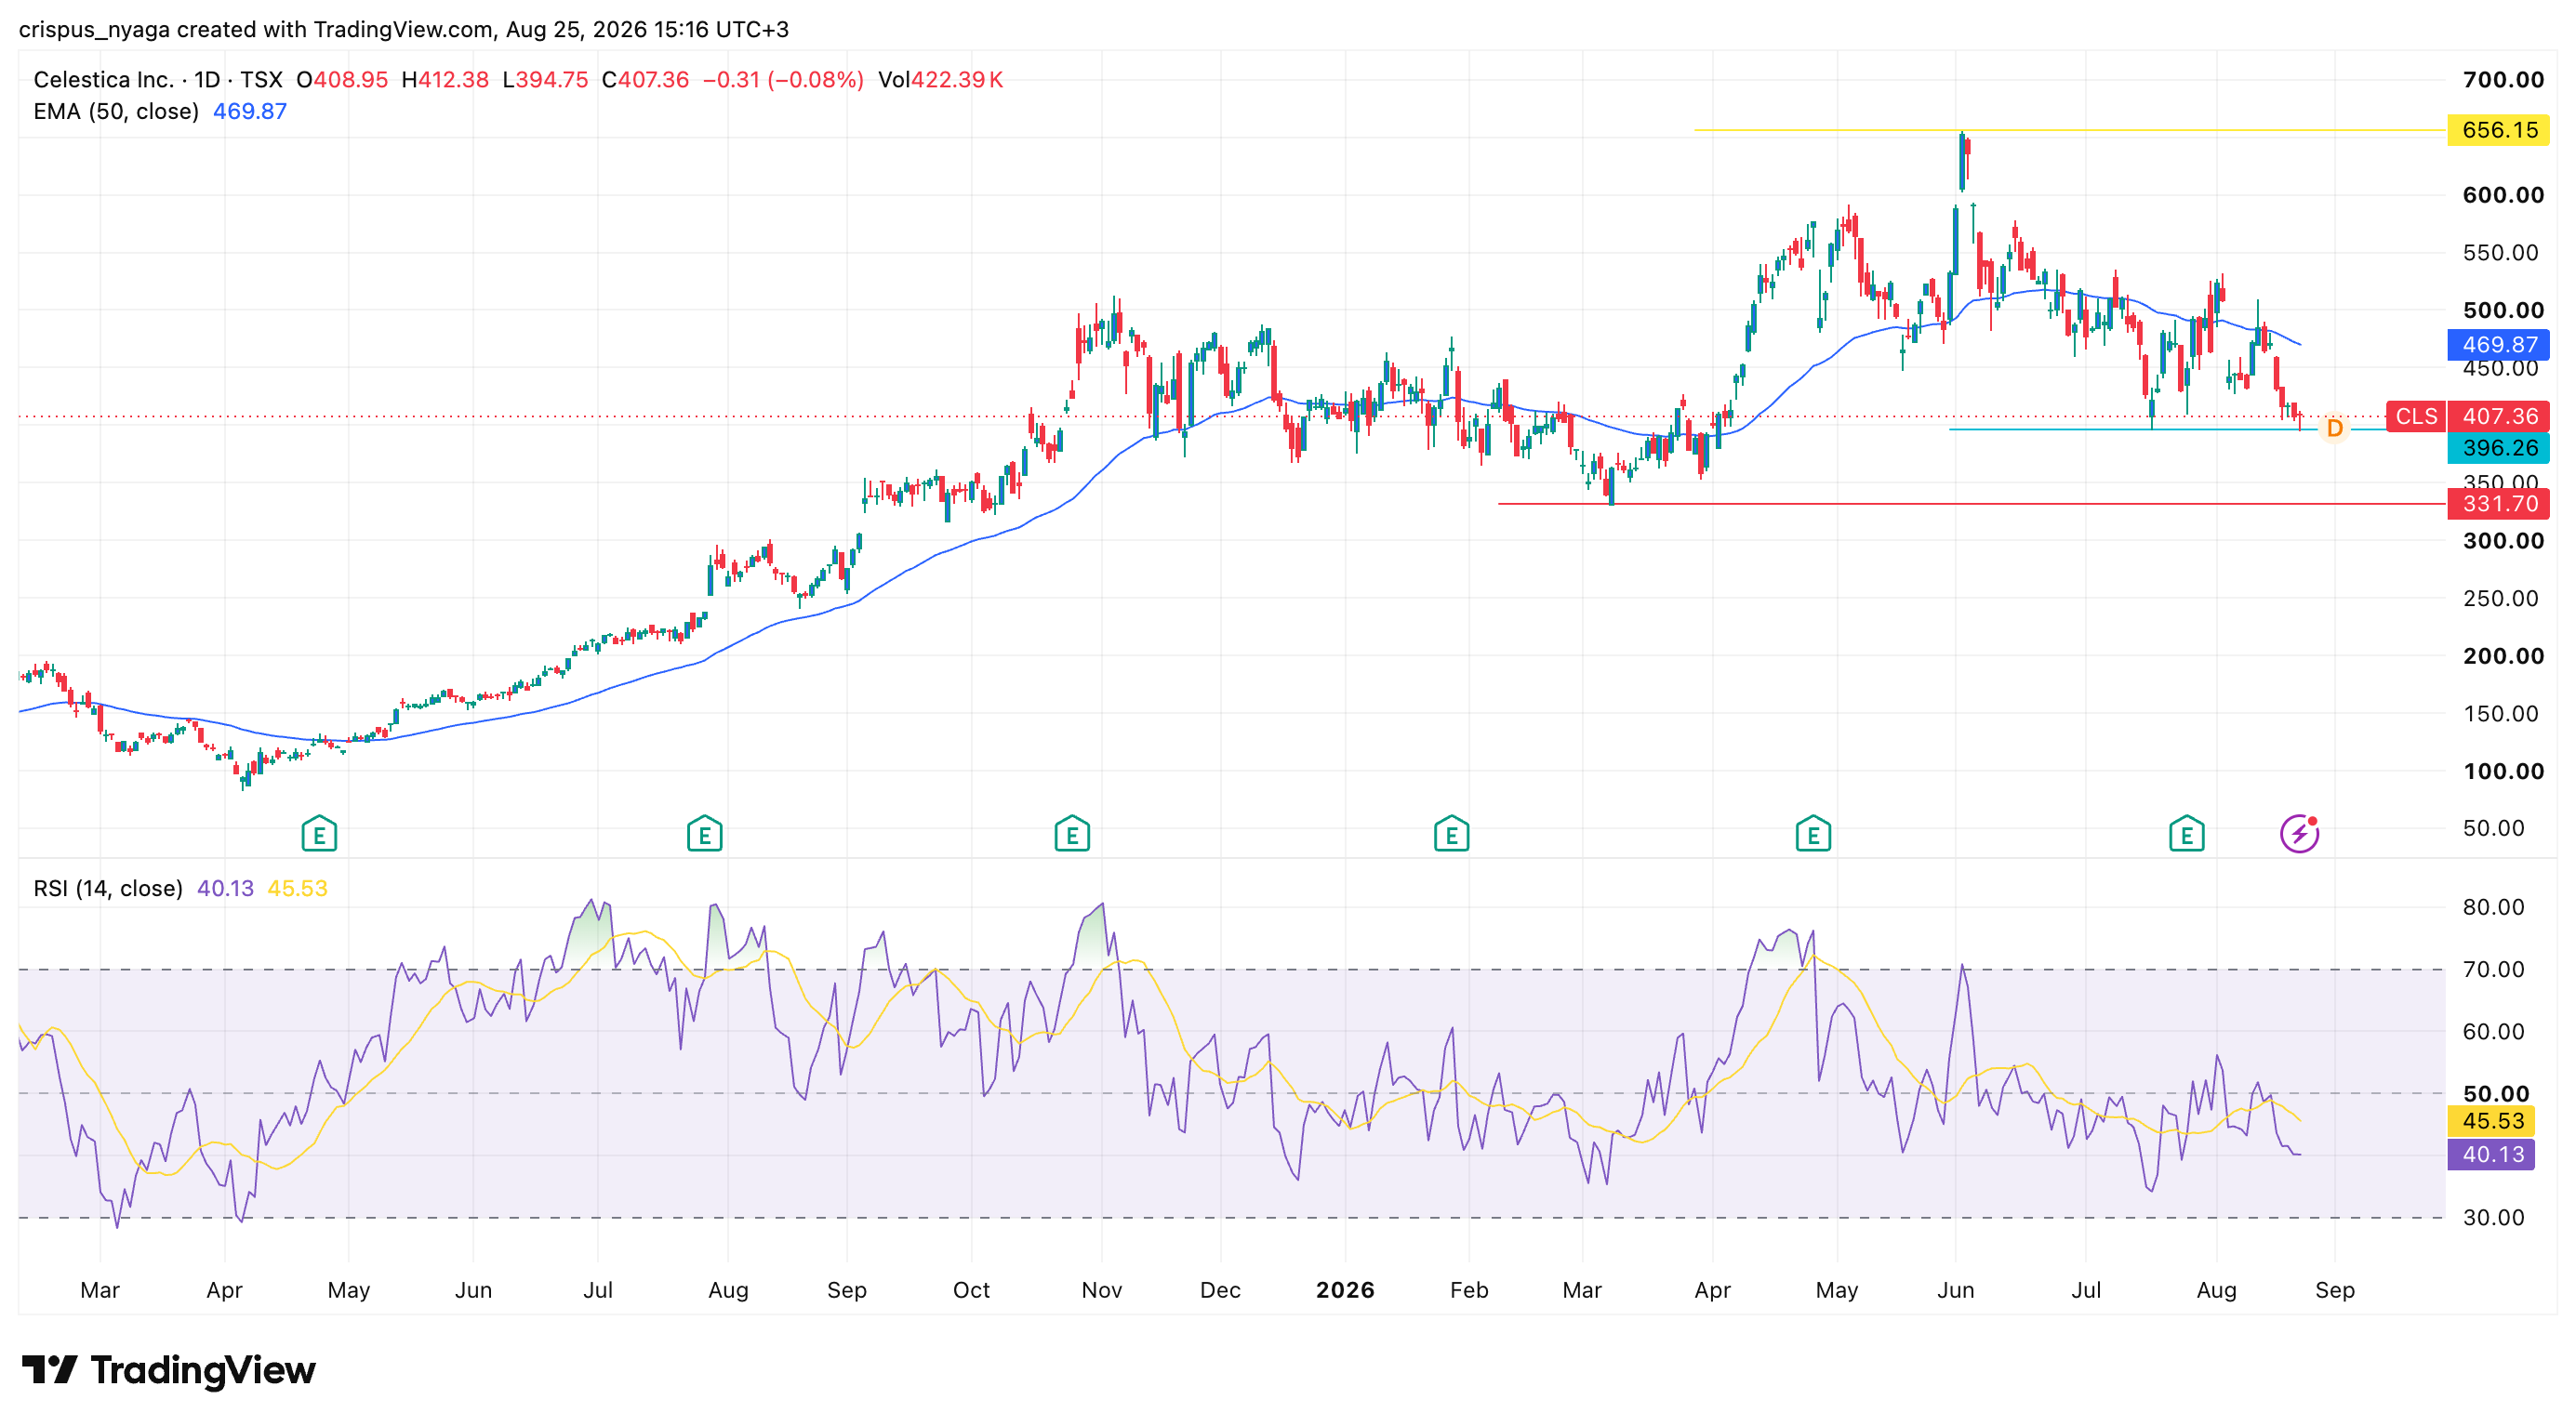Open the EMA (50, close) indicator legend
The width and height of the screenshot is (2576, 1426).
click(116, 112)
